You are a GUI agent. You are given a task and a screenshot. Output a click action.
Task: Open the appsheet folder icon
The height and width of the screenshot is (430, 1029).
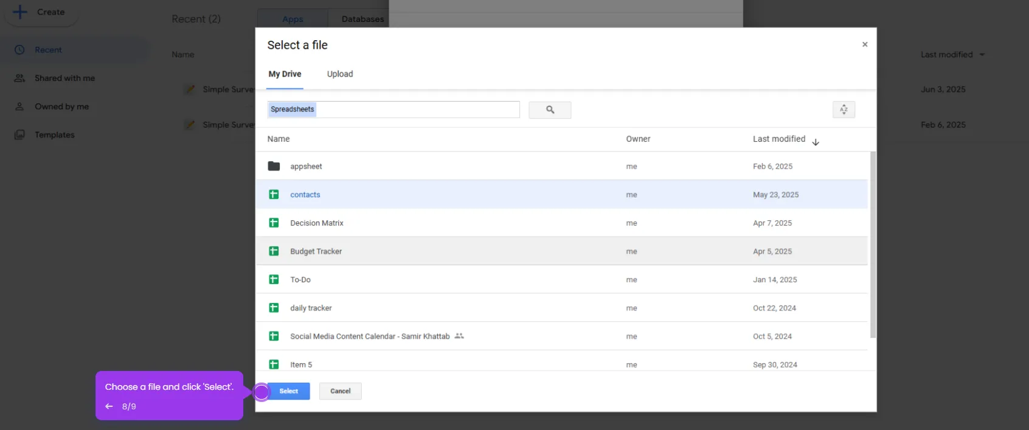click(x=274, y=166)
